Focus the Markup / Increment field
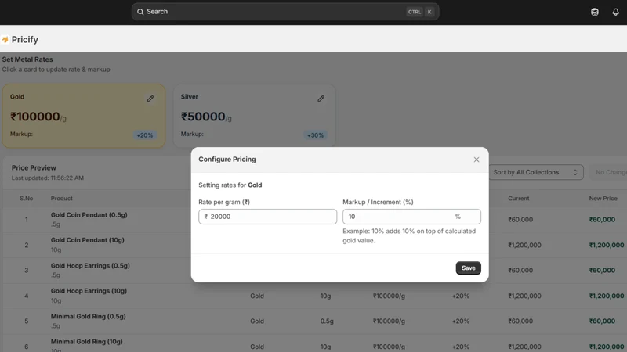The height and width of the screenshot is (352, 627). [411, 217]
